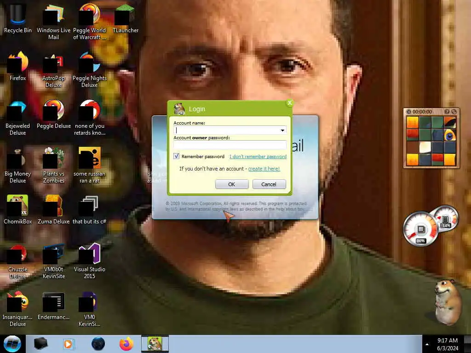Open the Peggle Deluxe shortcut
This screenshot has height=353, width=471.
tap(53, 114)
